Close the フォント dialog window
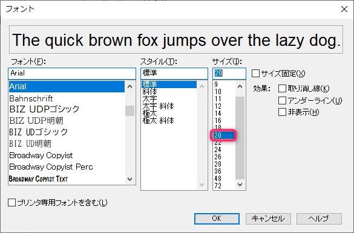This screenshot has height=233, width=354. click(344, 9)
